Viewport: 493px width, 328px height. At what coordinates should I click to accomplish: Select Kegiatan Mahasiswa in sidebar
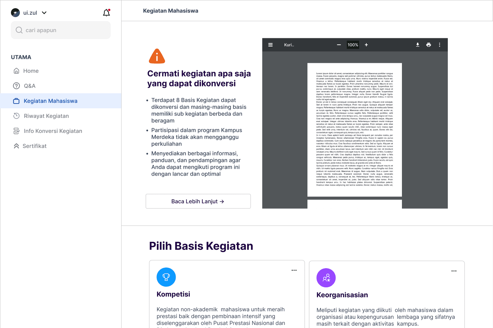pyautogui.click(x=50, y=101)
